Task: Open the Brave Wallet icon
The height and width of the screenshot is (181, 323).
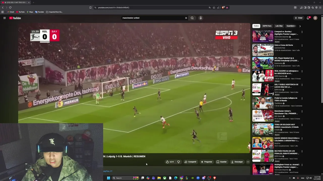Action: [x=309, y=8]
